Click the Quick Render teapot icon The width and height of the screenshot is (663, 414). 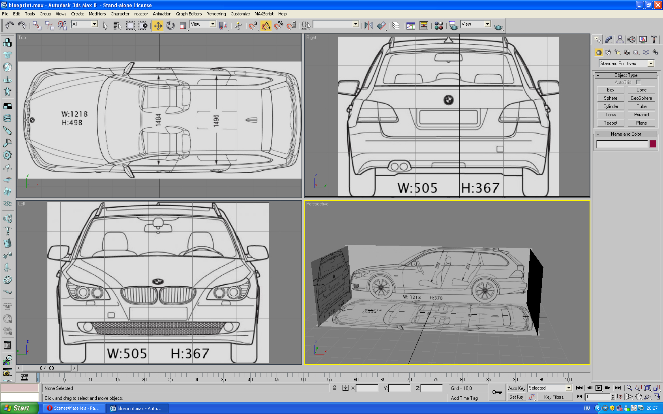click(x=498, y=26)
